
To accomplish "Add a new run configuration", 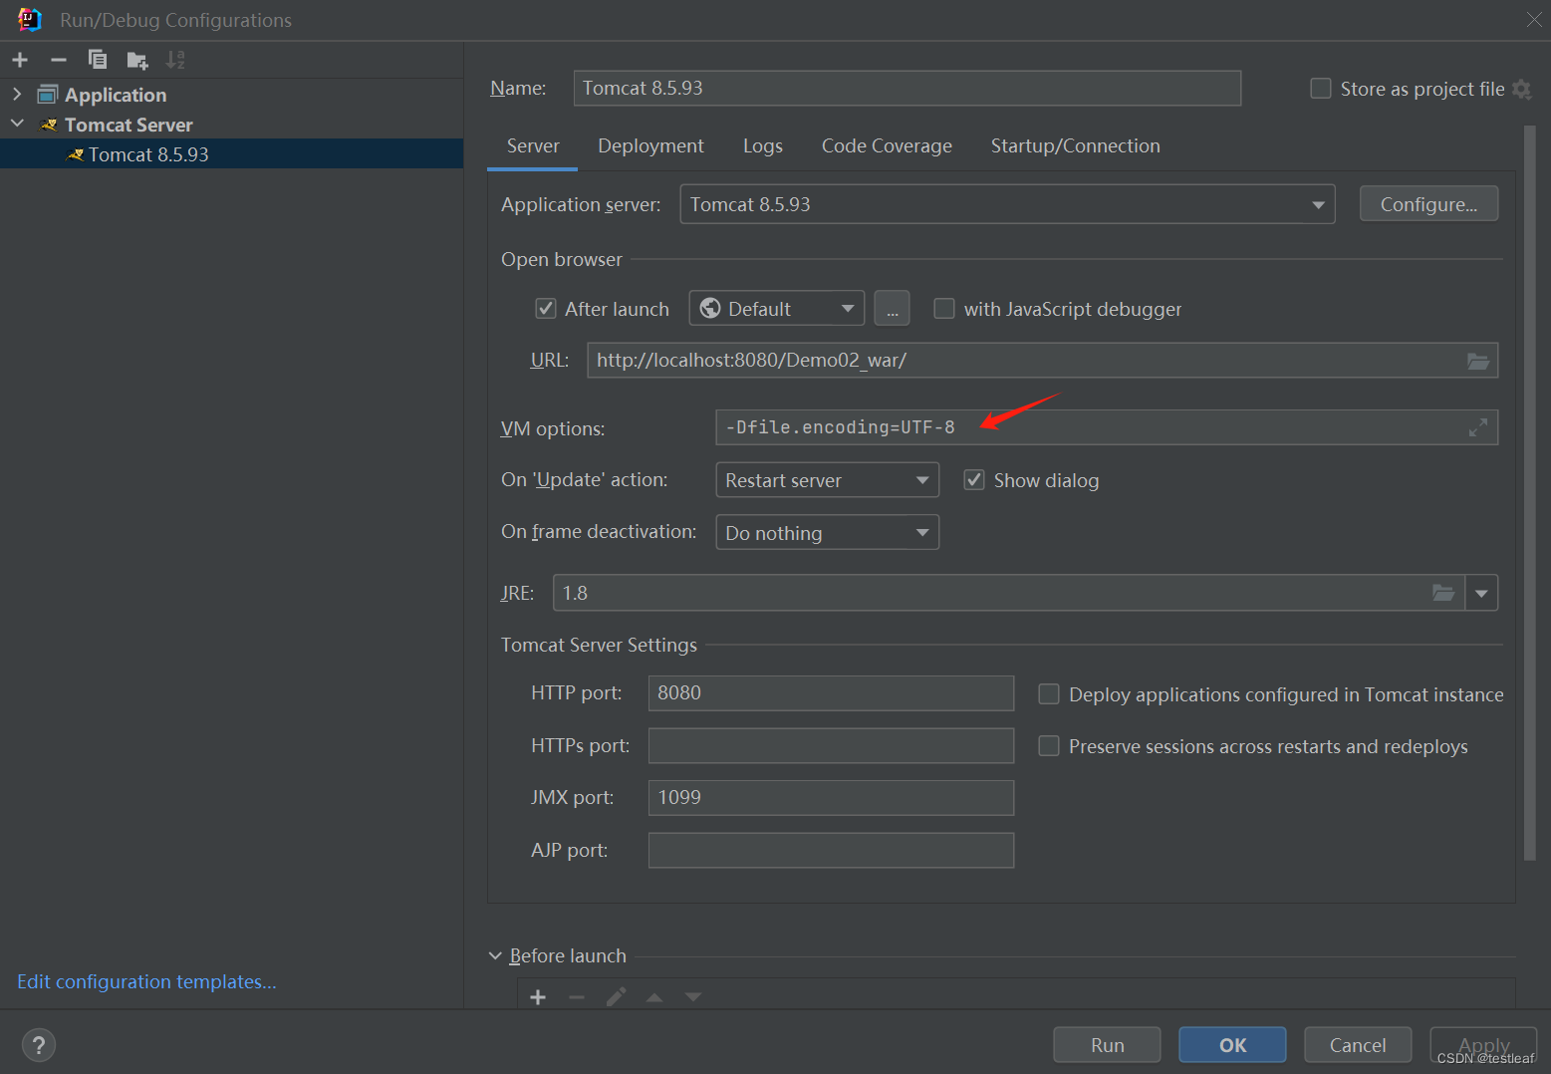I will [x=20, y=60].
